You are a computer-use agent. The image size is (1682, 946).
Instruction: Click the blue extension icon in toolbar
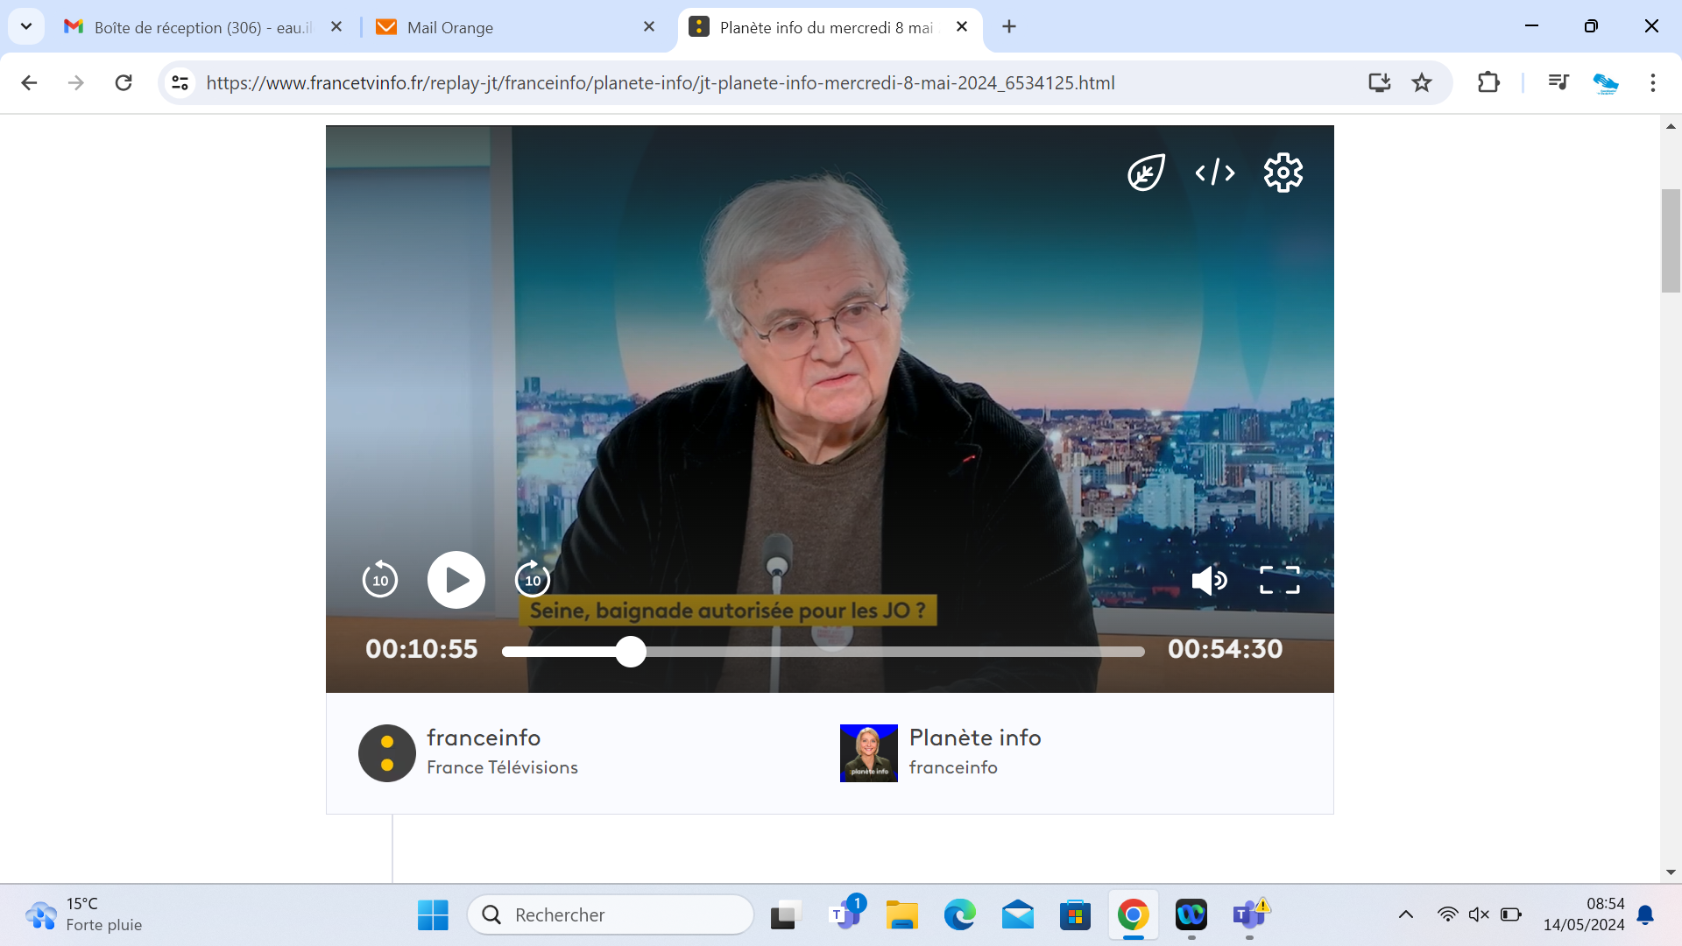1605,82
